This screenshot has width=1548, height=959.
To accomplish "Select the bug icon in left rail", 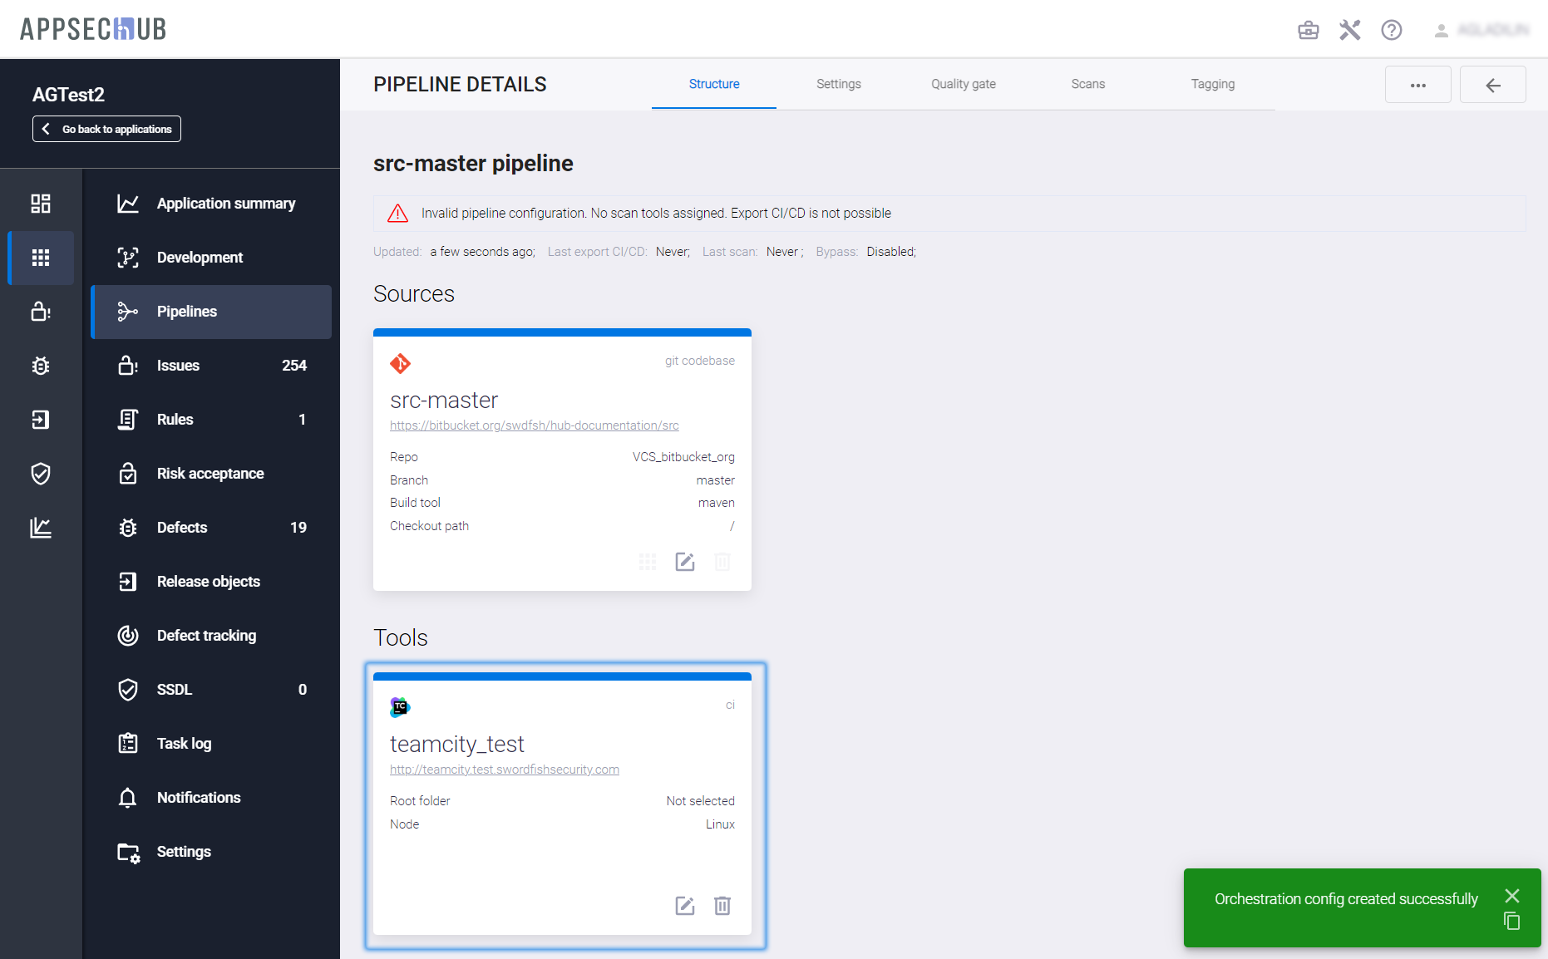I will pos(41,366).
